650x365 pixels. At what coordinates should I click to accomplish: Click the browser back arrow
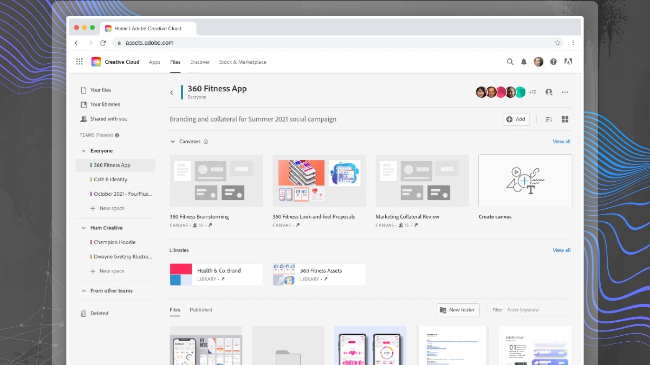click(x=77, y=43)
